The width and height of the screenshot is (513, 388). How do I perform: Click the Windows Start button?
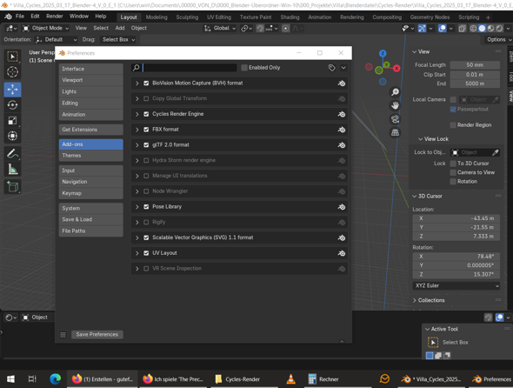coord(10,379)
